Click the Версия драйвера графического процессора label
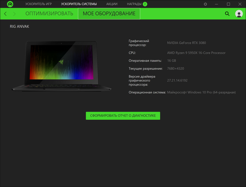This screenshot has width=246, height=187. click(x=142, y=80)
